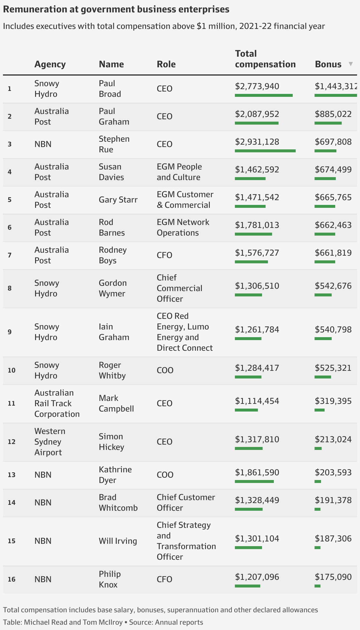Viewport: 360px width, 630px height.
Task: Click Gordon Wymer's Chief Commercial Officer role
Action: (179, 288)
